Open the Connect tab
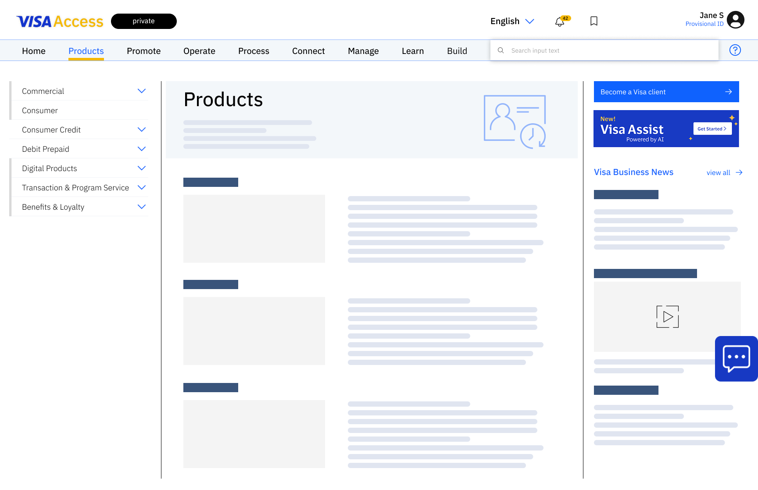Viewport: 758px width, 490px height. (308, 51)
